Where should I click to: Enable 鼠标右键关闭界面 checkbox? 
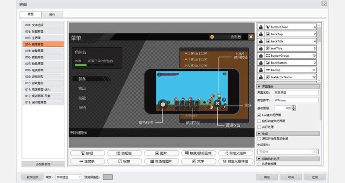pyautogui.click(x=259, y=121)
